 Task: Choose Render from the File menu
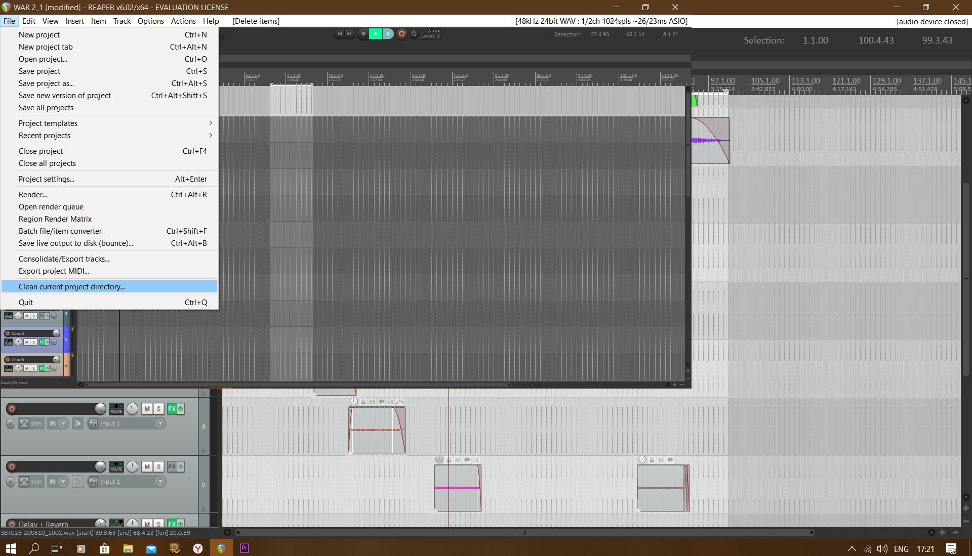(x=33, y=195)
